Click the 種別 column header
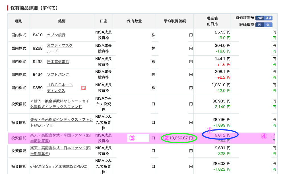Screen dimensions: 285x174 coord(19,21)
